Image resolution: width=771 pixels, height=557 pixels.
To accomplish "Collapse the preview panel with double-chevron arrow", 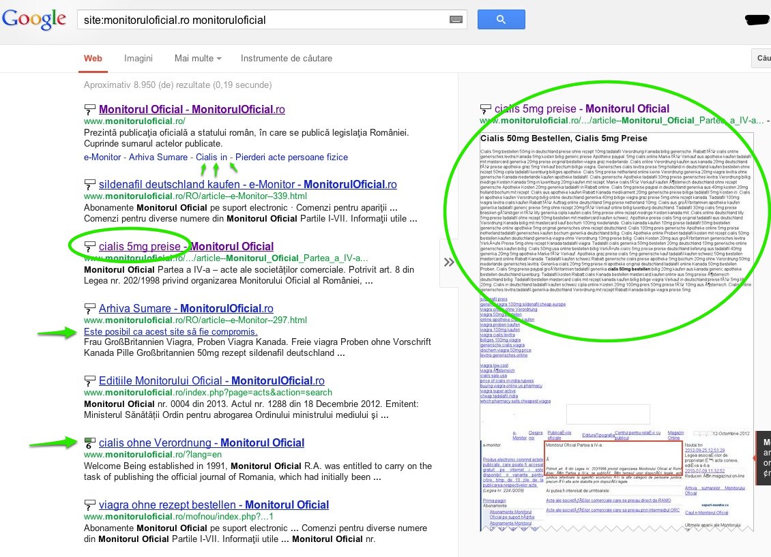I will (x=449, y=262).
